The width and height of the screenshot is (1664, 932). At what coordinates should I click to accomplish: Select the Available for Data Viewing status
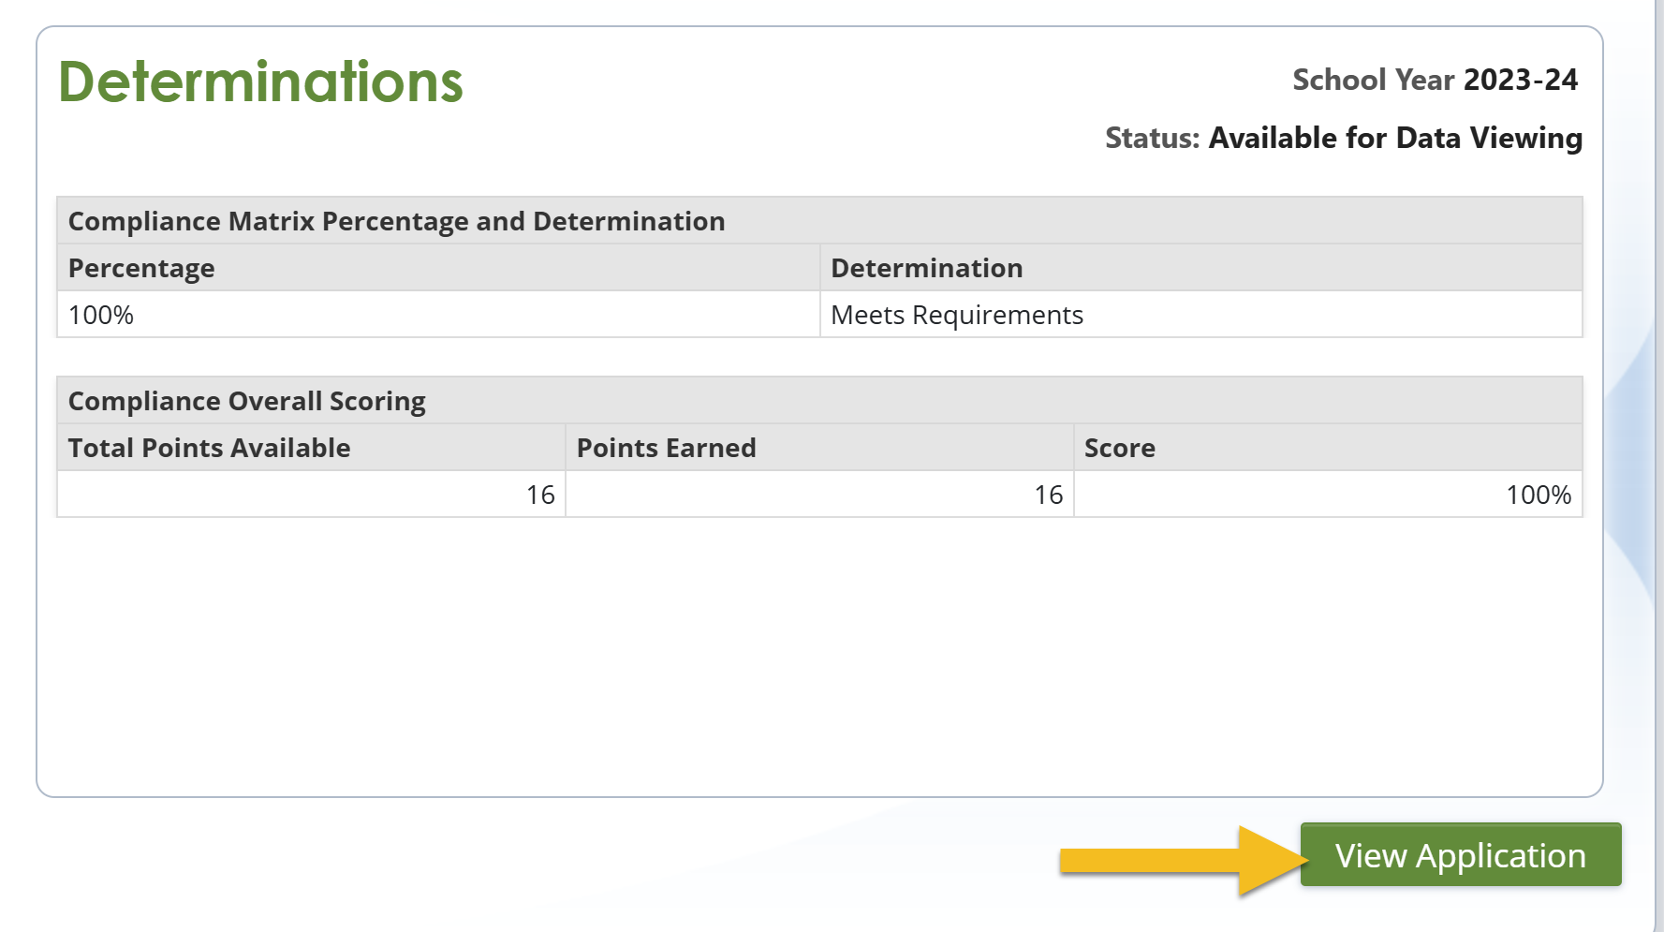click(x=1394, y=139)
